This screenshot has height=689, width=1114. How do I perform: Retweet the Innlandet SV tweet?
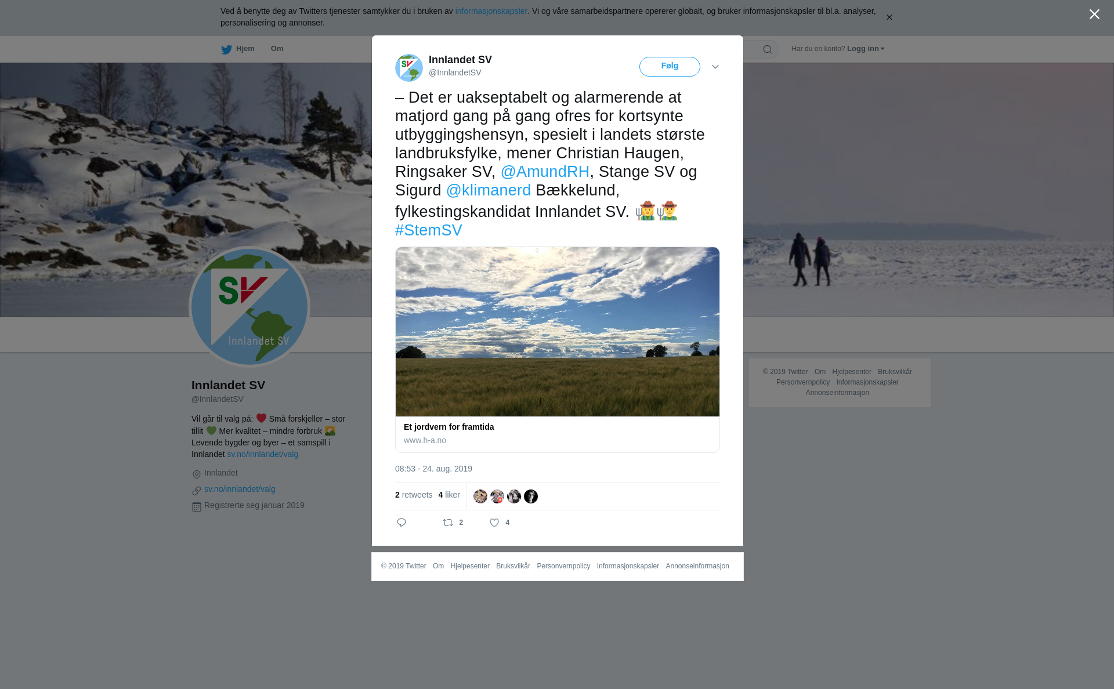448,523
